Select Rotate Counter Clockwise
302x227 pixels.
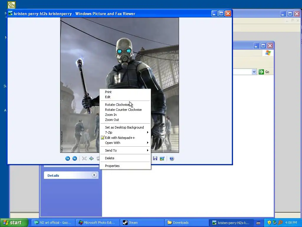coord(125,110)
